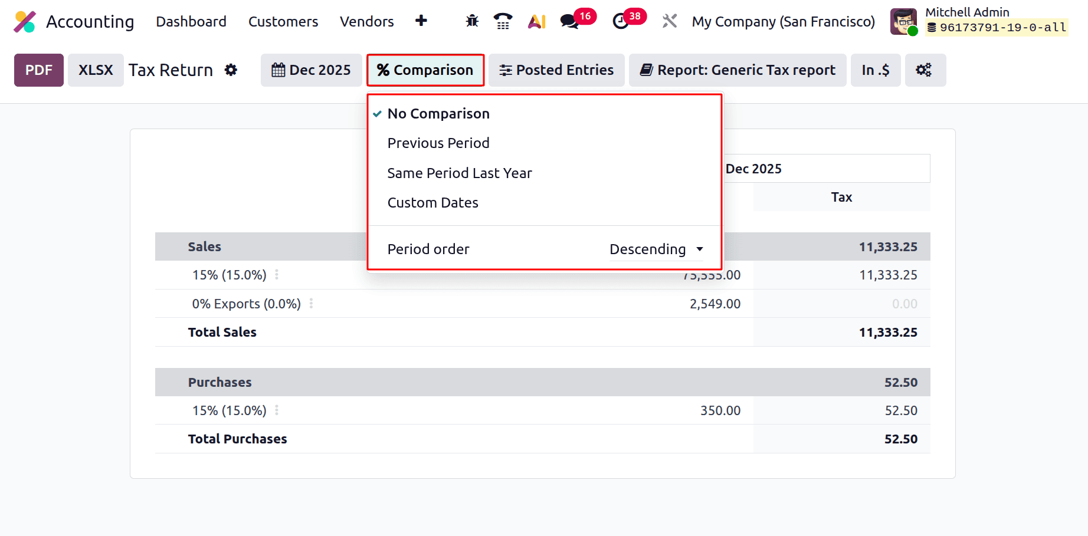This screenshot has width=1088, height=536.
Task: Export the report as PDF
Action: coord(39,70)
